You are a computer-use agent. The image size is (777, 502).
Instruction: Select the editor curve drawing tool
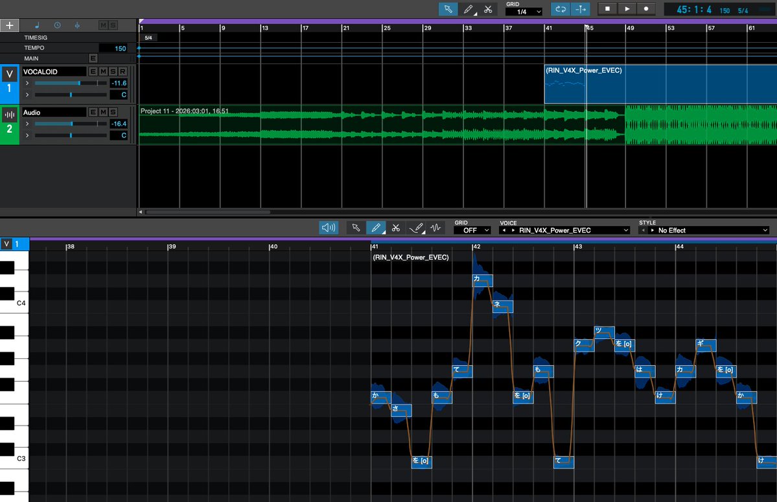click(x=416, y=228)
